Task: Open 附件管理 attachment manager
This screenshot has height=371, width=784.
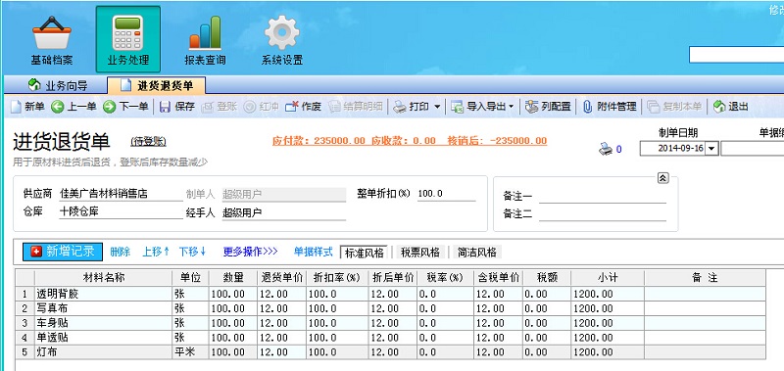Action: (x=610, y=107)
